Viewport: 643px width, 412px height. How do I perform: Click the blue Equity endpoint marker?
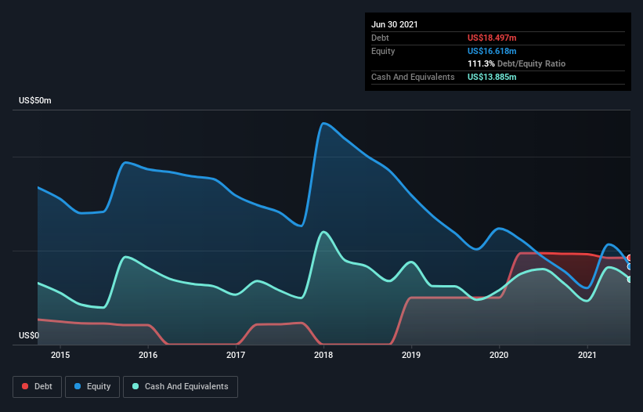630,267
